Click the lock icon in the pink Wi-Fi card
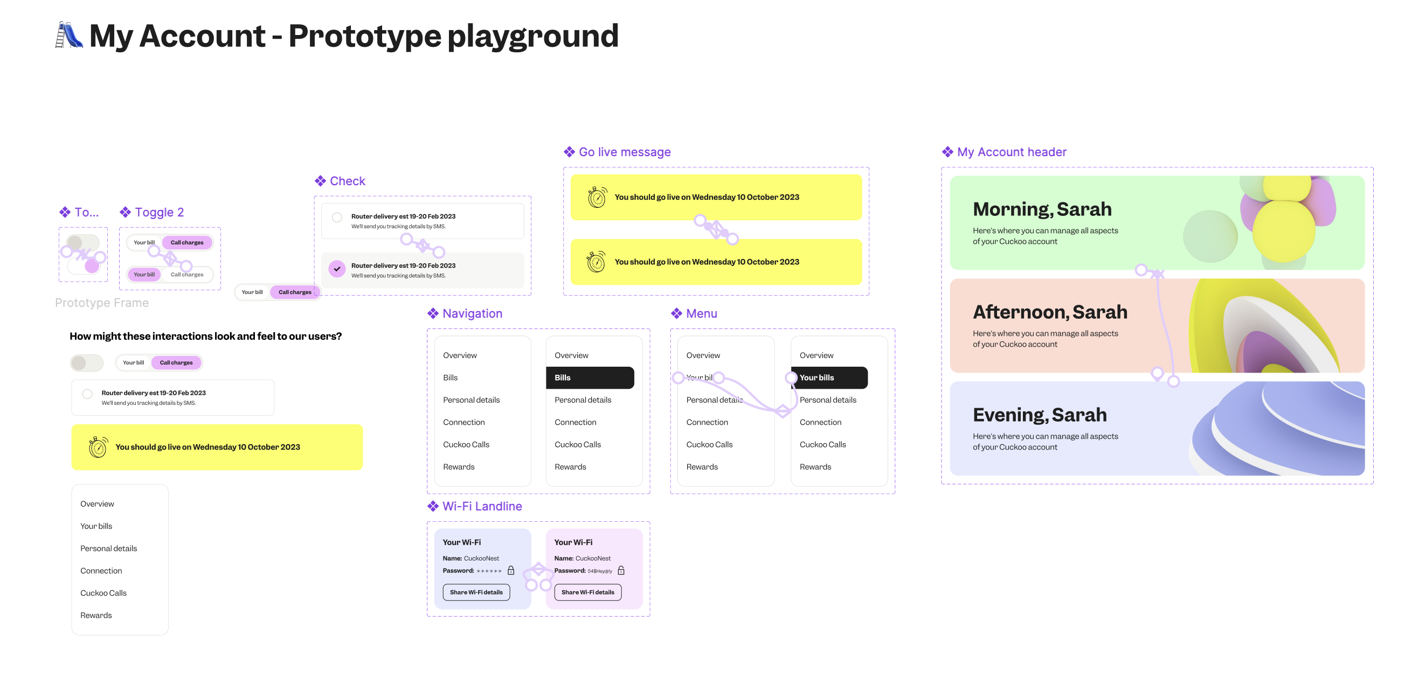This screenshot has height=686, width=1412. coord(621,570)
